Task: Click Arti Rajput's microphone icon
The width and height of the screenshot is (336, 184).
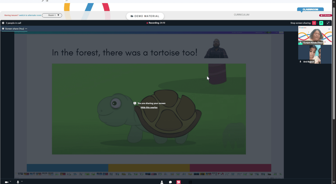Action: 300,62
